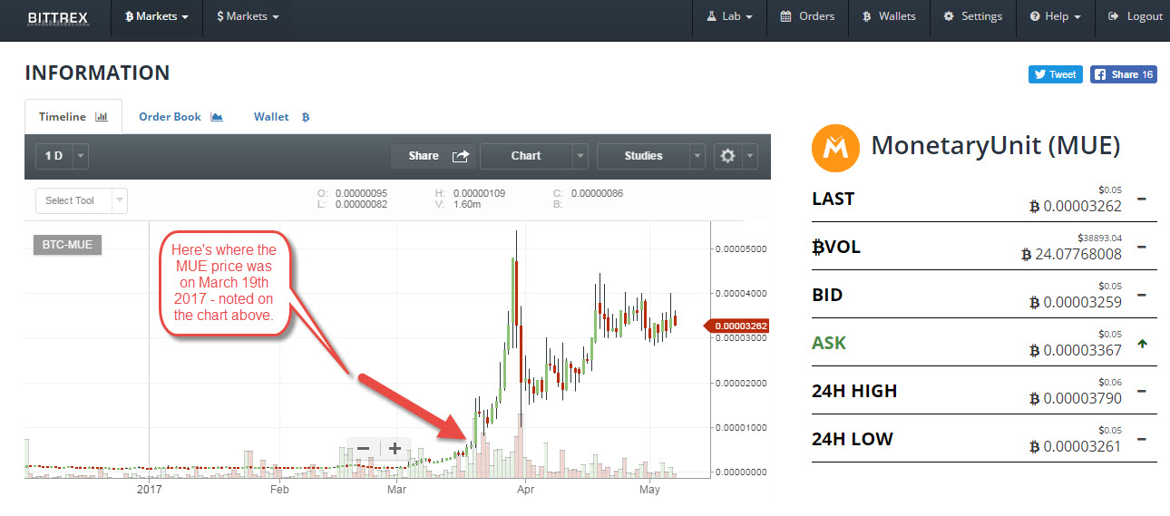The height and width of the screenshot is (516, 1170).
Task: Open the Select Tool dropdown
Action: coord(82,200)
